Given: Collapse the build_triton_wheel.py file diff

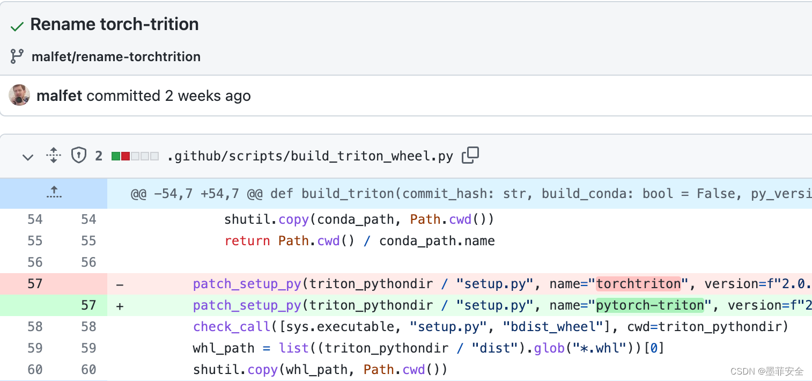Looking at the screenshot, I should click(28, 157).
